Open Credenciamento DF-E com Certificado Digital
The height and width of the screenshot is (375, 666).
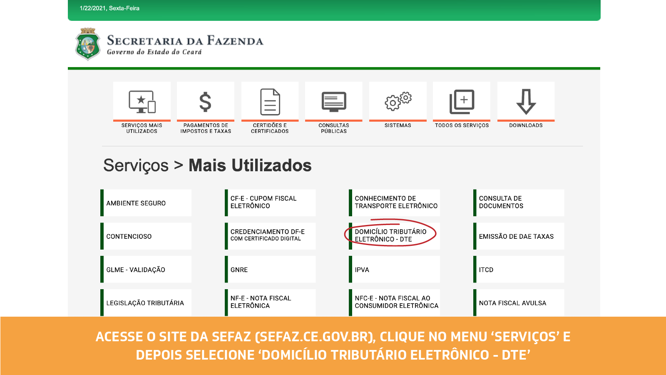coord(270,236)
